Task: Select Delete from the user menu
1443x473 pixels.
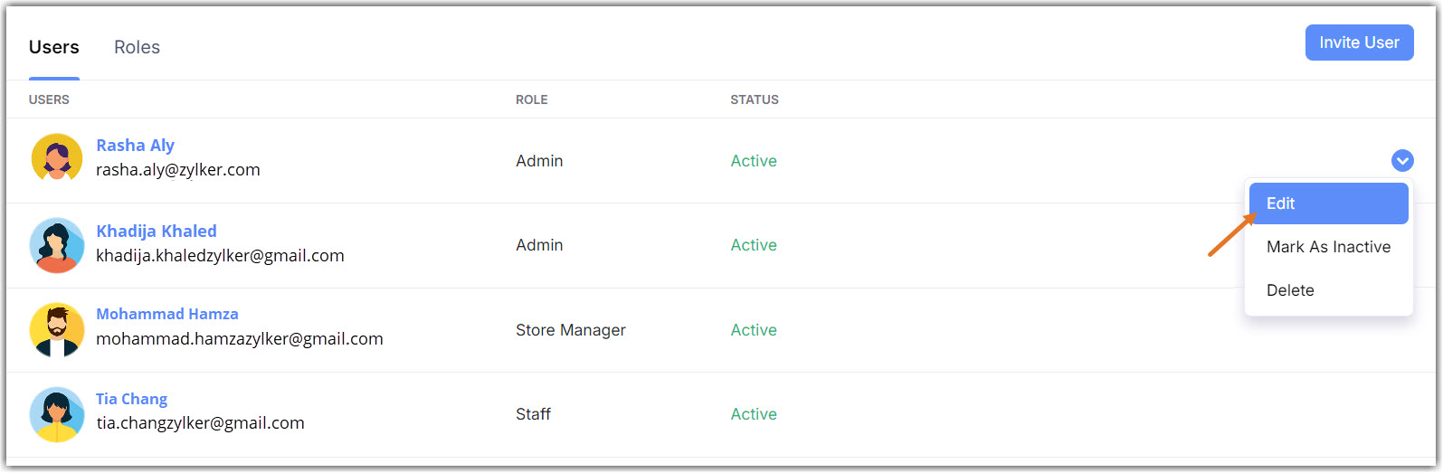Action: pyautogui.click(x=1289, y=290)
